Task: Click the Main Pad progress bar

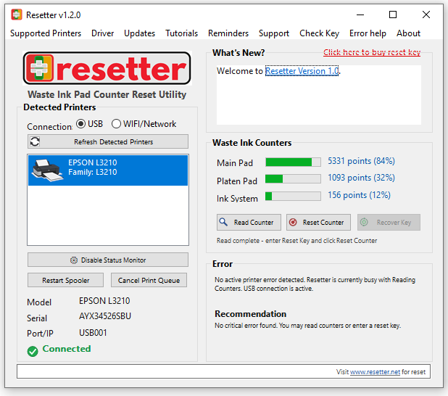Action: [x=293, y=162]
